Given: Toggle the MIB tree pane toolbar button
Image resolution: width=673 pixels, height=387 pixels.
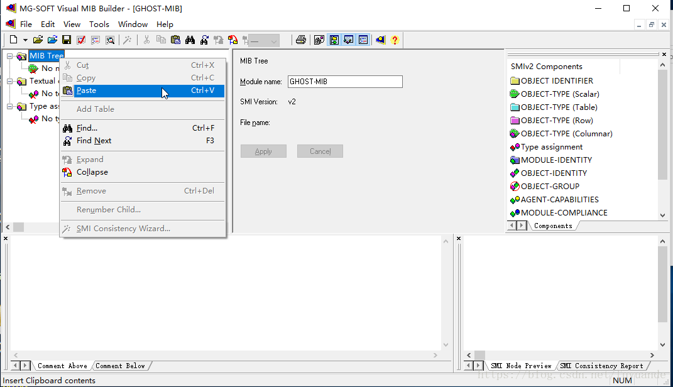Looking at the screenshot, I should (x=334, y=40).
